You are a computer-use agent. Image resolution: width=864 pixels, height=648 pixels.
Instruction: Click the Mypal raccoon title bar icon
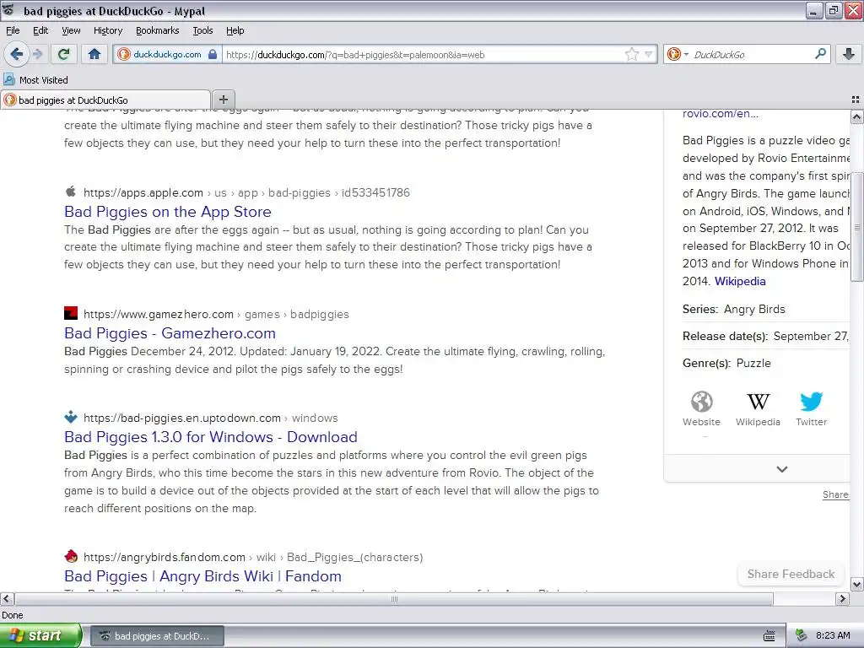8,10
